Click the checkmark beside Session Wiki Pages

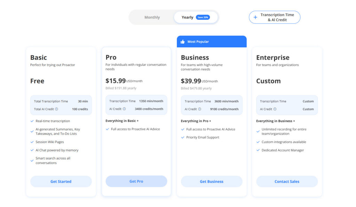32,142
